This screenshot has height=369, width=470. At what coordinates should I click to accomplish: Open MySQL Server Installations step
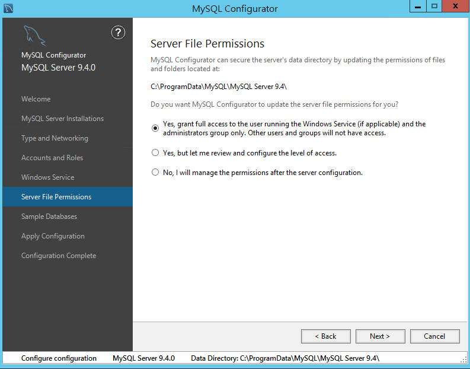[62, 119]
